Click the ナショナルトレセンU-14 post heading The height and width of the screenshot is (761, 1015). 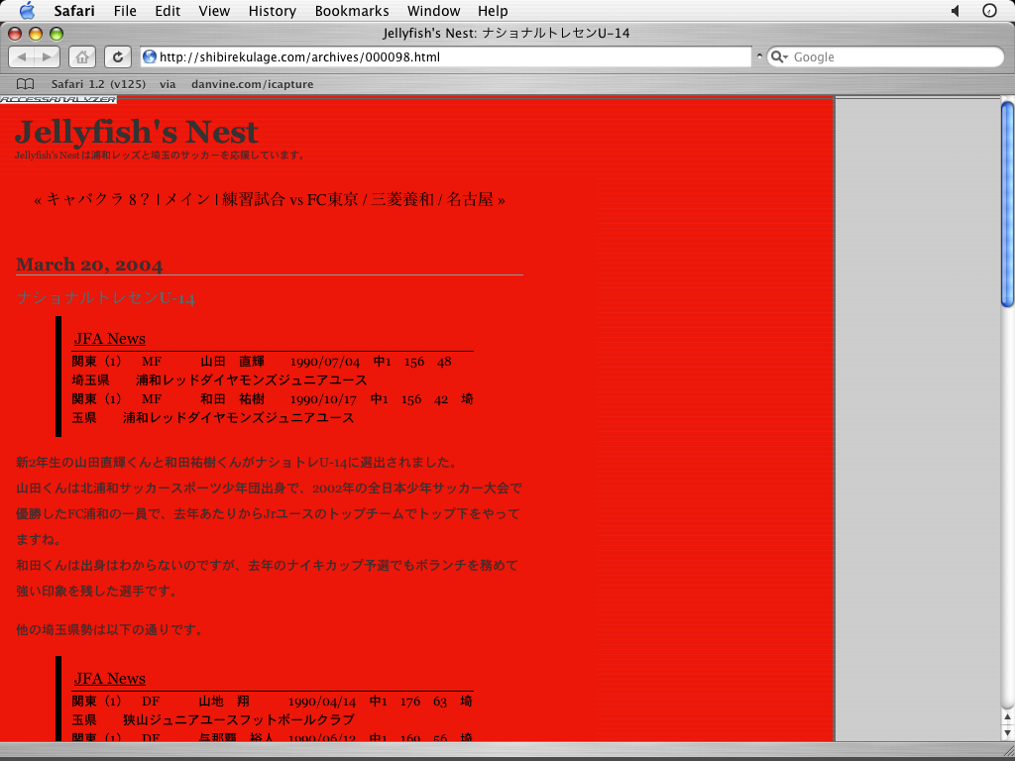pos(105,298)
